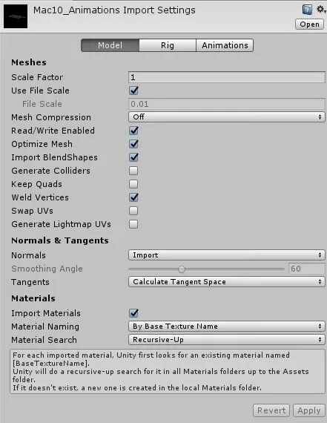Click the Mac10_Animations asset thumbnail

click(x=16, y=16)
